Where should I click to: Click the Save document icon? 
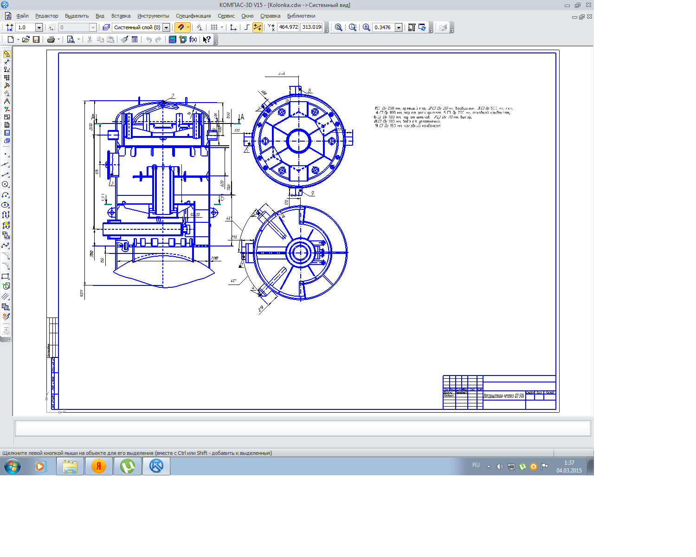(x=36, y=39)
